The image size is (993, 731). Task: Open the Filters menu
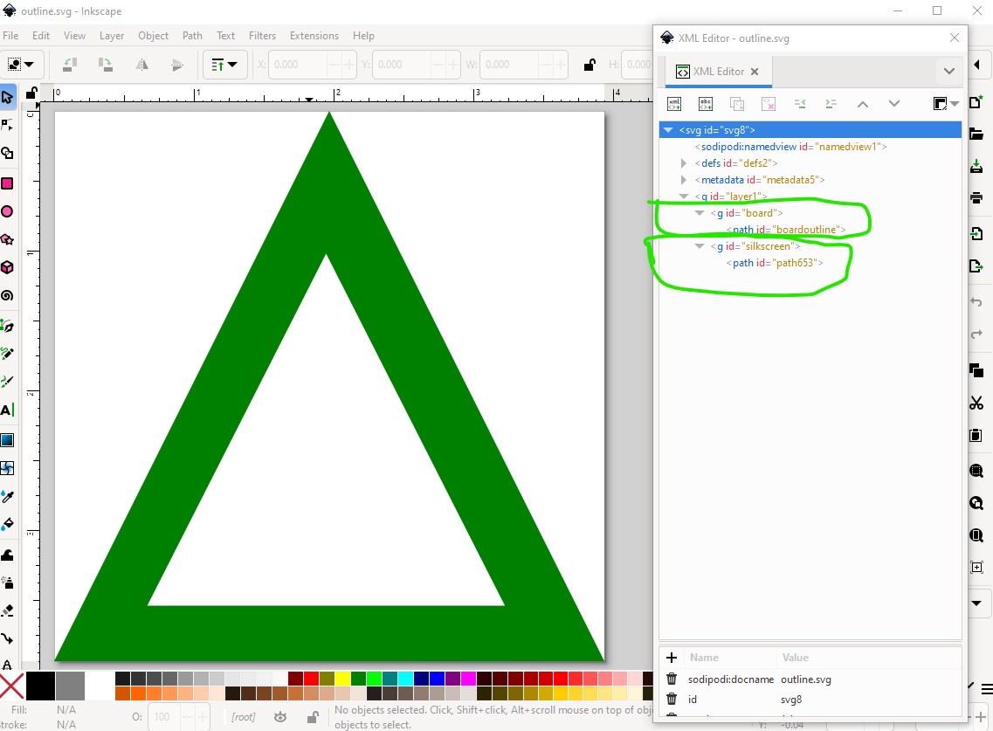(262, 36)
